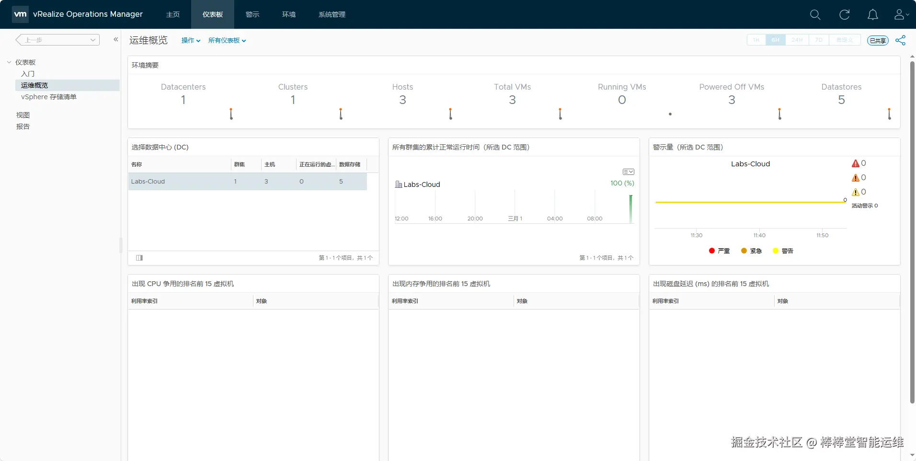The height and width of the screenshot is (461, 916).
Task: Select the 自定义 custom time range
Action: click(x=845, y=40)
